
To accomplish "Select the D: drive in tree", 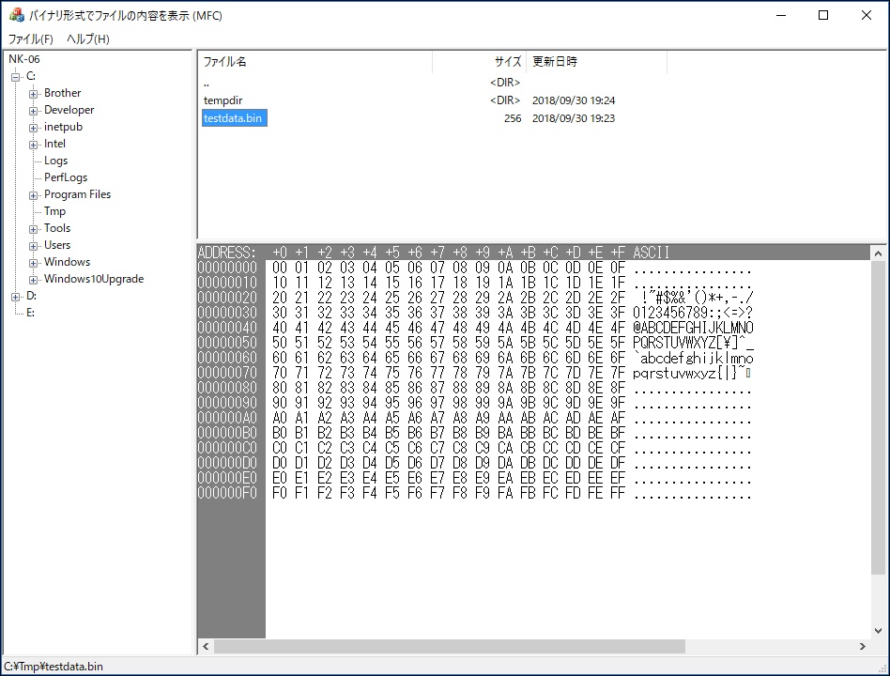I will (31, 296).
